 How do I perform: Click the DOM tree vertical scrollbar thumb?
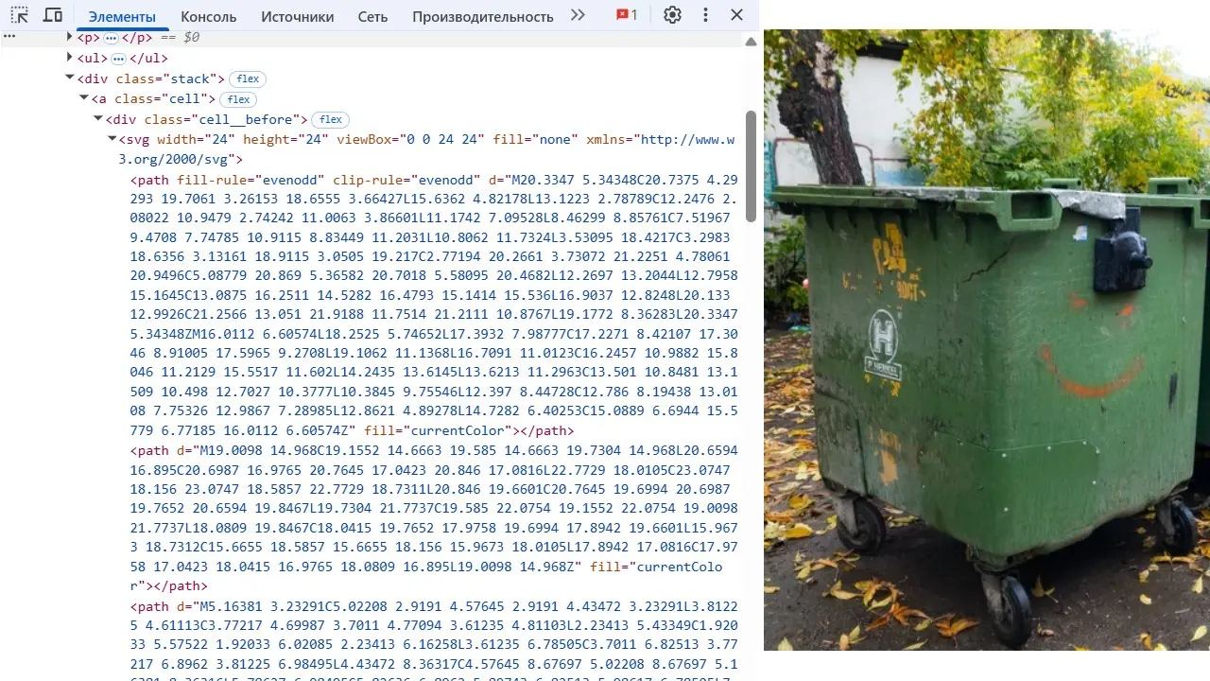[x=752, y=166]
